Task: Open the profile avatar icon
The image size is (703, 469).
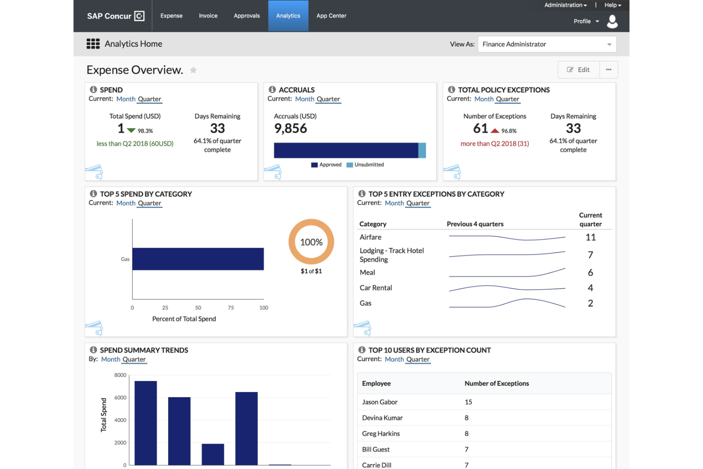Action: (612, 21)
